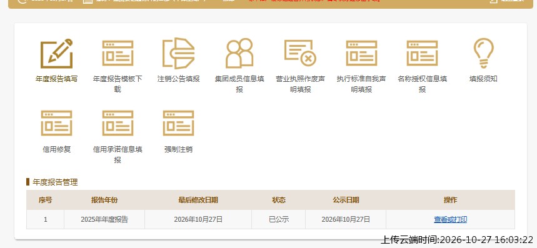Screen dimensions: 537x248
Task: Select the 年度报告管理 section heading
Action: point(55,182)
